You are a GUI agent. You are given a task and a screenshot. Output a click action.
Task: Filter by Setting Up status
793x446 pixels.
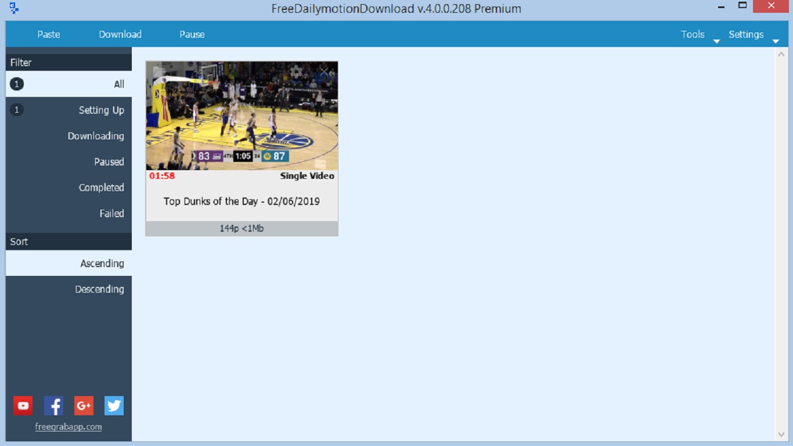pos(69,110)
